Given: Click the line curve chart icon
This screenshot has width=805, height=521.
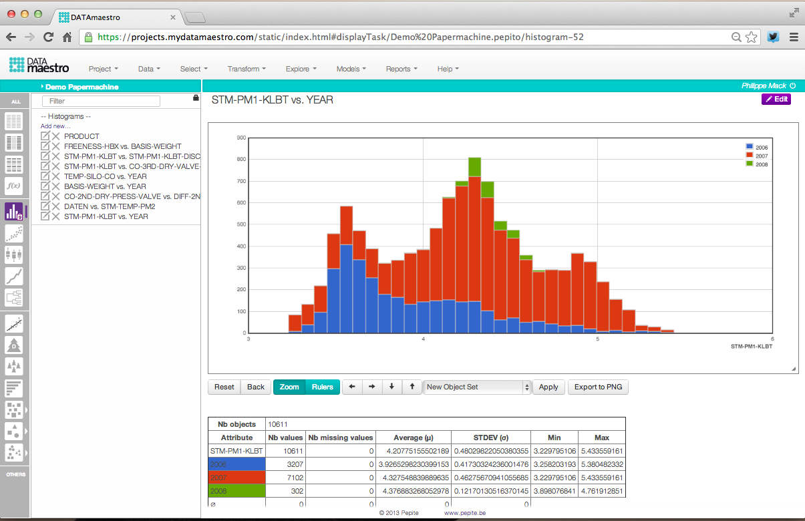Looking at the screenshot, I should [14, 276].
